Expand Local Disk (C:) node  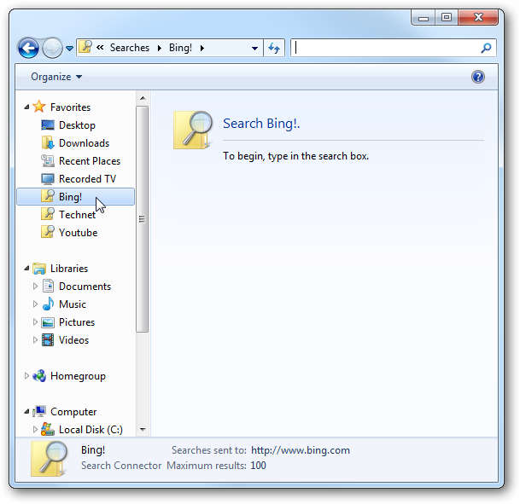tap(35, 429)
